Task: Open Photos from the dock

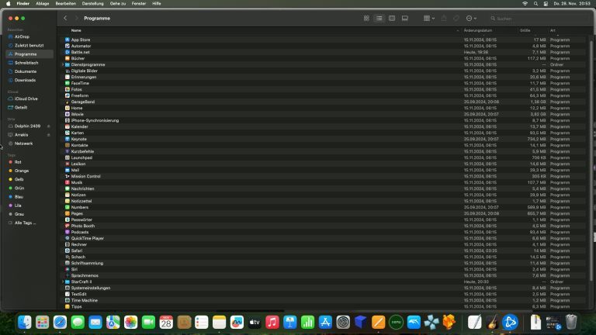Action: click(130, 323)
